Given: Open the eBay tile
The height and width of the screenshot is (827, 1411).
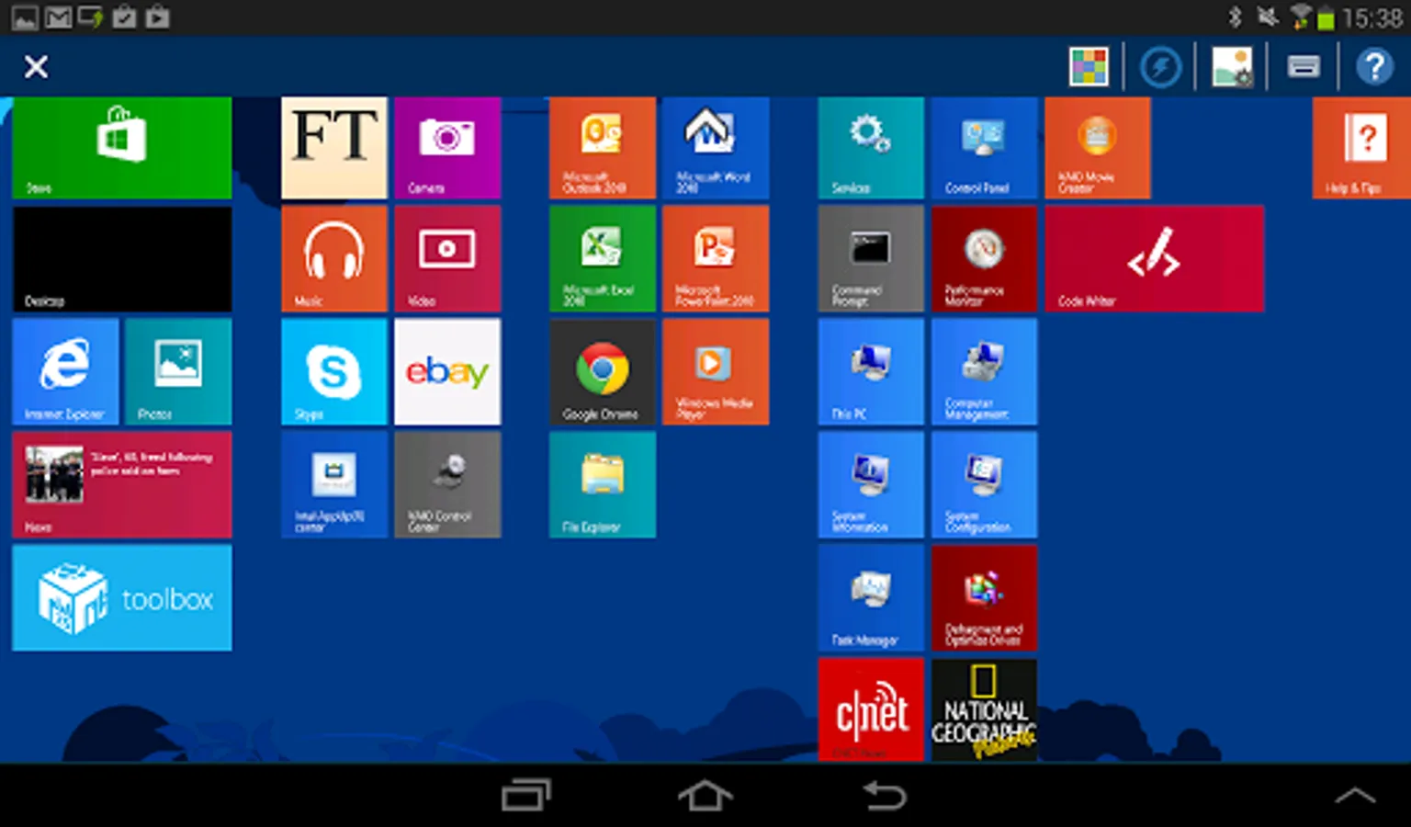Looking at the screenshot, I should click(447, 371).
